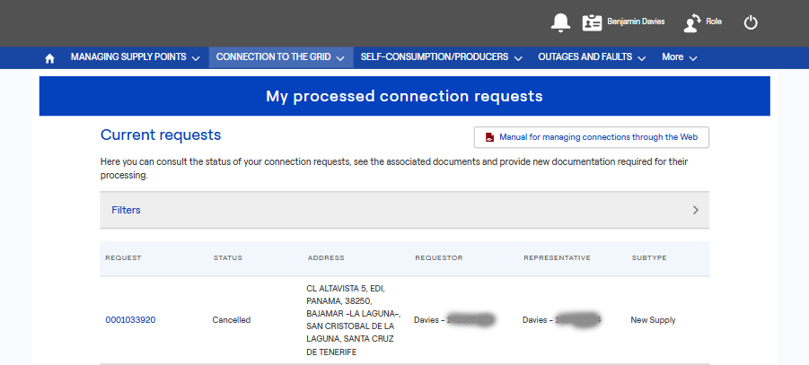Sort by the Request column header

click(123, 258)
